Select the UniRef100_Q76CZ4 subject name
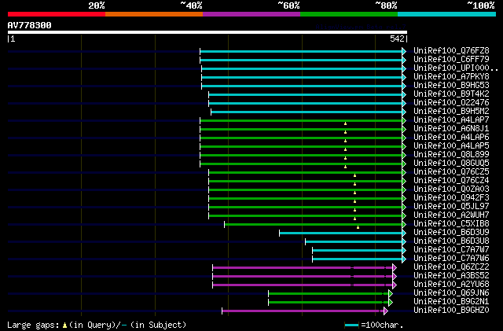Viewport: 503px width, 331px height. [x=451, y=181]
